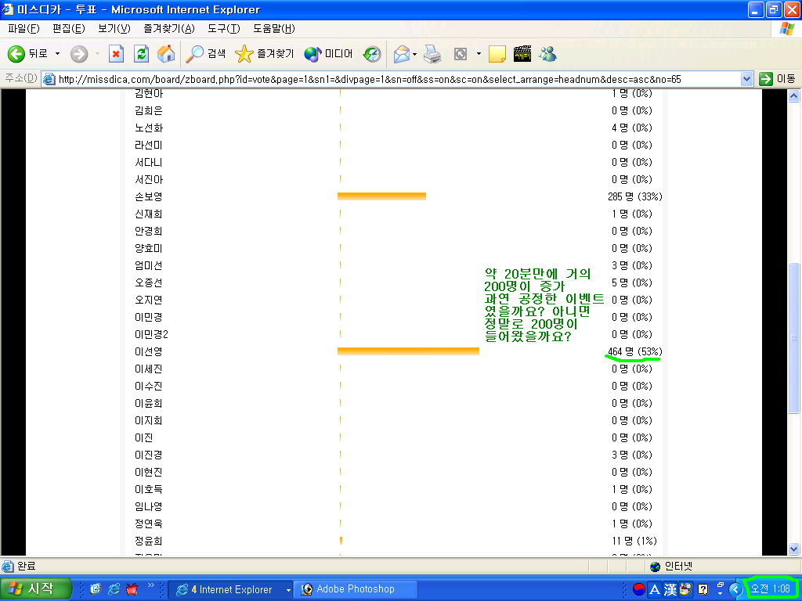Refresh the page with the Refresh icon
The width and height of the screenshot is (802, 601).
tap(141, 54)
